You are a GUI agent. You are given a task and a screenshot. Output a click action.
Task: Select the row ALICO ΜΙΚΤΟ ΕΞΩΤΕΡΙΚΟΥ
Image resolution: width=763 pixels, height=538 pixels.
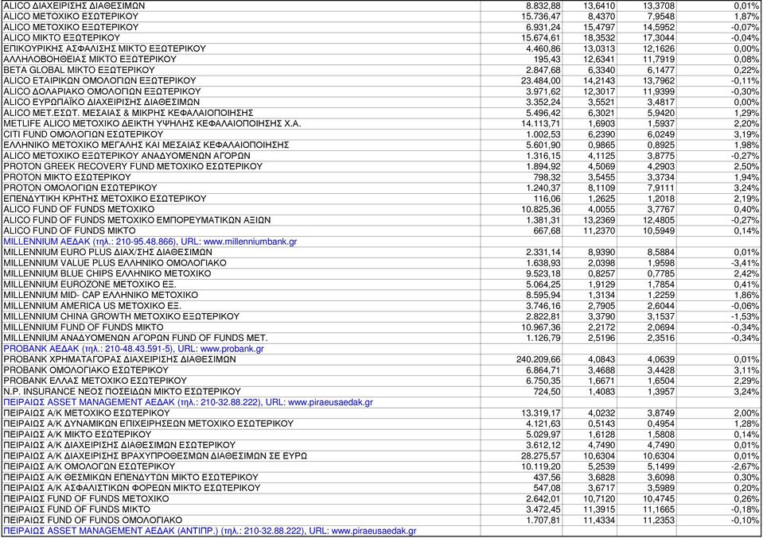pos(382,38)
